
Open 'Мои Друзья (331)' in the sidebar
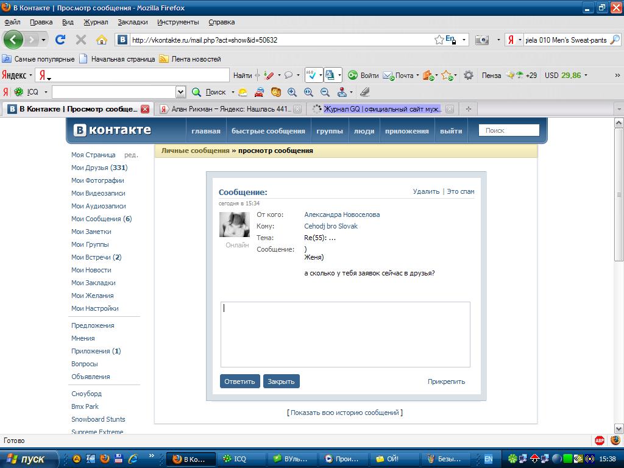coord(99,168)
